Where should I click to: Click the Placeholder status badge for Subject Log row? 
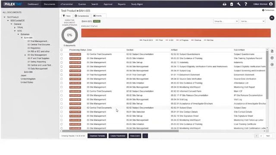75,71
